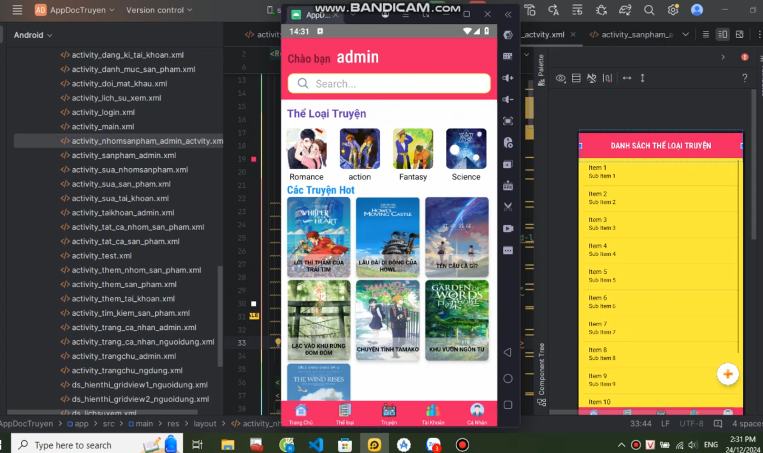Screen dimensions: 763x453
Task: Expand AppDocTruyen project dropdown
Action: [x=75, y=10]
